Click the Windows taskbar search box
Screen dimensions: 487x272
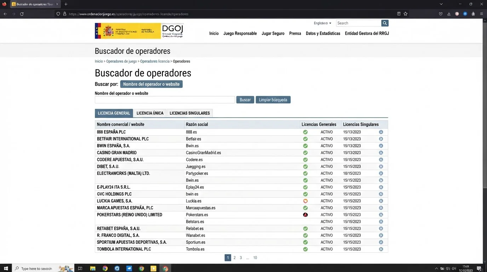pos(43,268)
